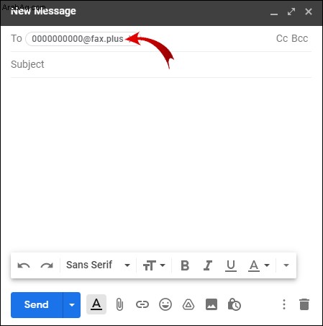Insert a photo with the image icon
This screenshot has height=326, width=323.
coord(211,304)
